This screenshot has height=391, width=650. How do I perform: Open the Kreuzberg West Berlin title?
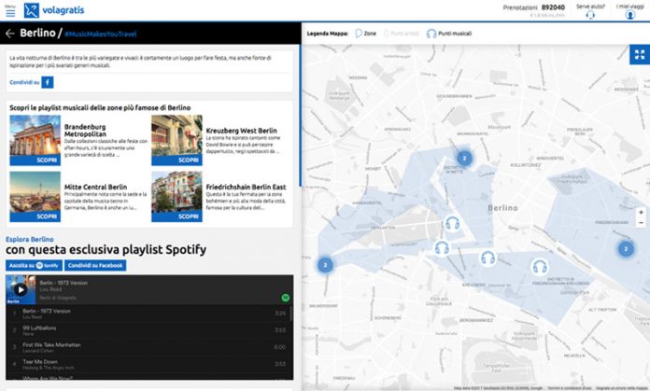(241, 131)
